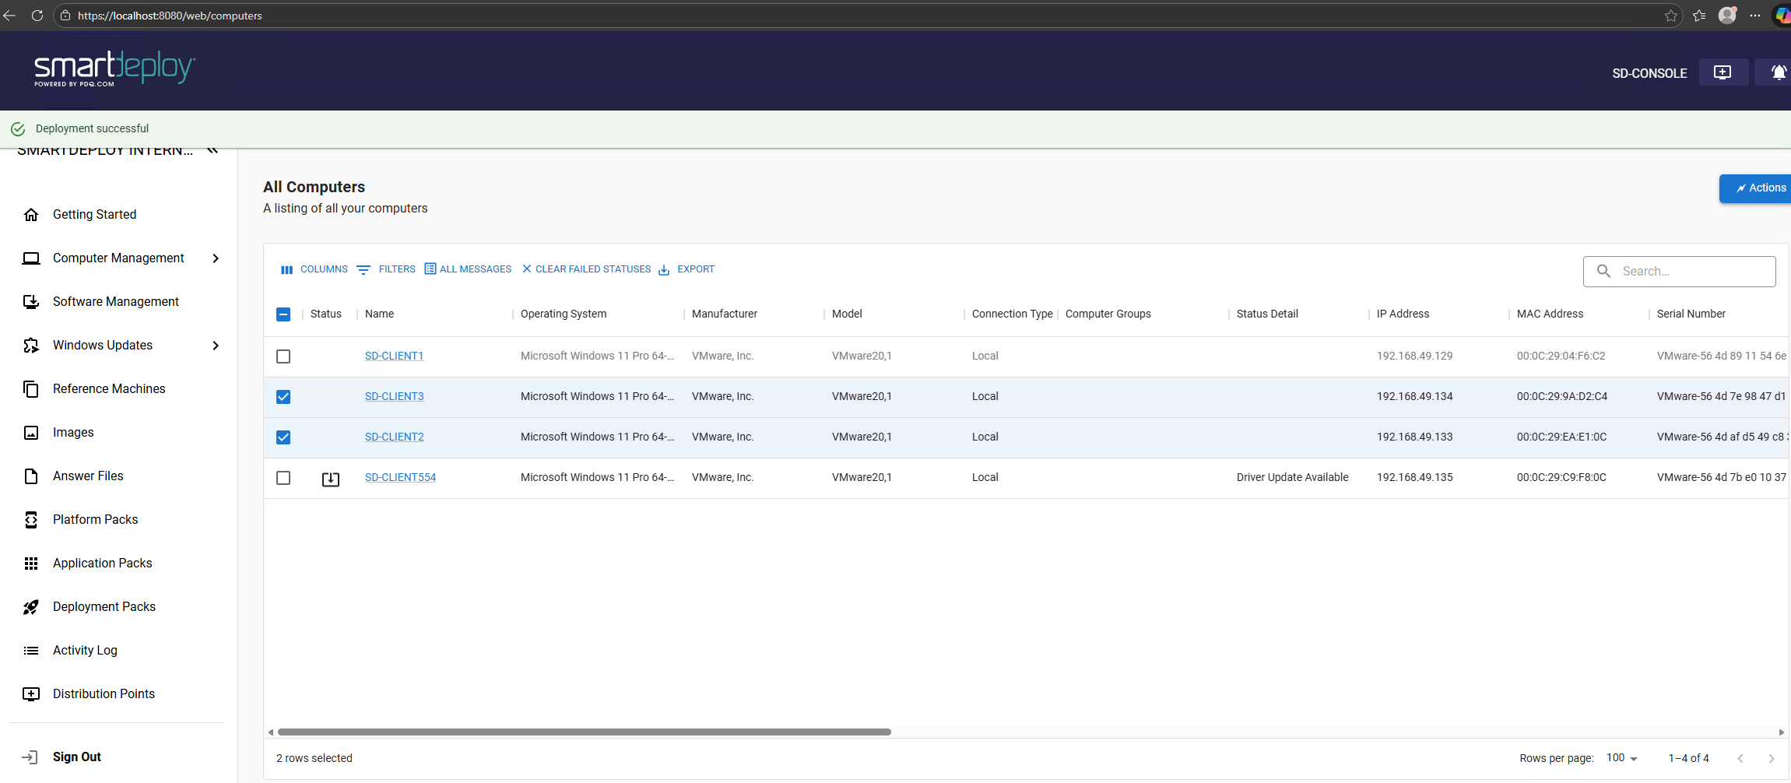1791x783 pixels.
Task: Bookmark the page with the star icon
Action: click(1670, 16)
